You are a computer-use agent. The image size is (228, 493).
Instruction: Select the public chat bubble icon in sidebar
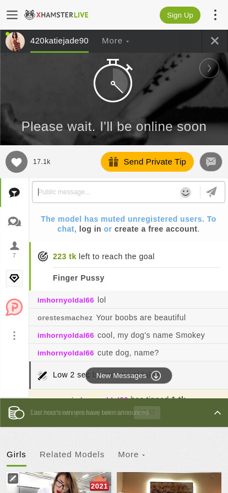pyautogui.click(x=14, y=193)
